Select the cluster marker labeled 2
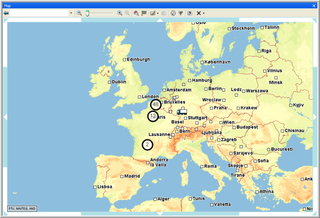320x218 pixels. [147, 145]
